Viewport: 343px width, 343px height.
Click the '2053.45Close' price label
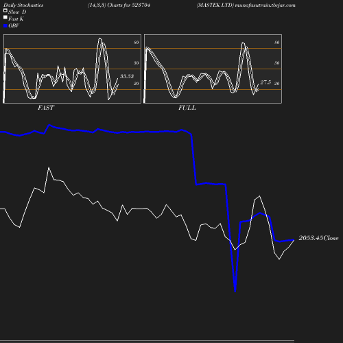318,238
